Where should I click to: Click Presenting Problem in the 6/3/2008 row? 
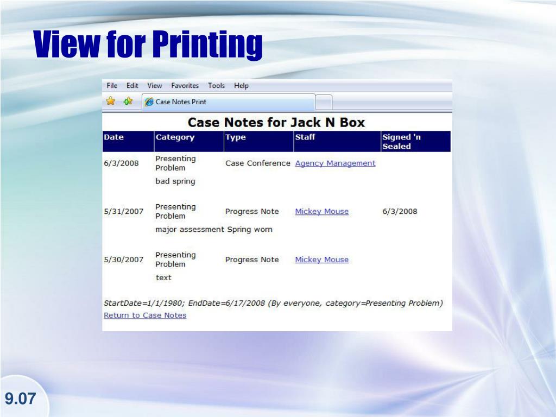[175, 163]
